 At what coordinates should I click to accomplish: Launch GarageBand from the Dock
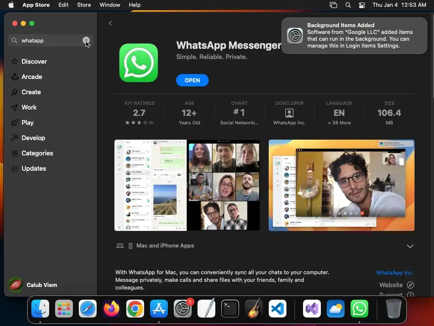pyautogui.click(x=254, y=309)
